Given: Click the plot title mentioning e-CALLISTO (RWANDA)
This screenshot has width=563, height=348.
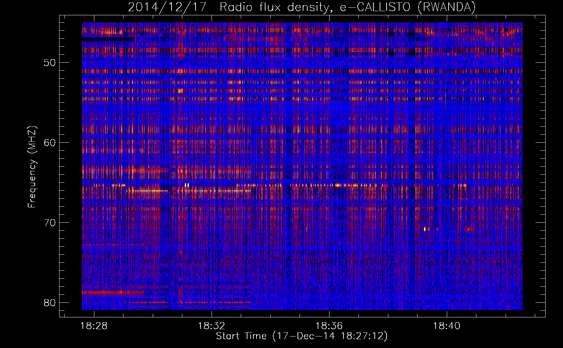Looking at the screenshot, I should [302, 7].
